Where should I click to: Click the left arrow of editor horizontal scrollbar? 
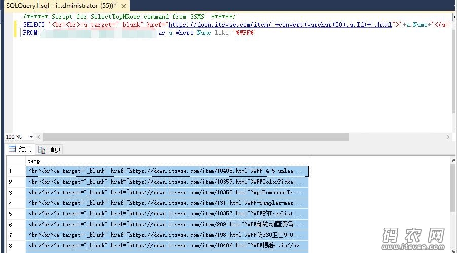[39, 137]
